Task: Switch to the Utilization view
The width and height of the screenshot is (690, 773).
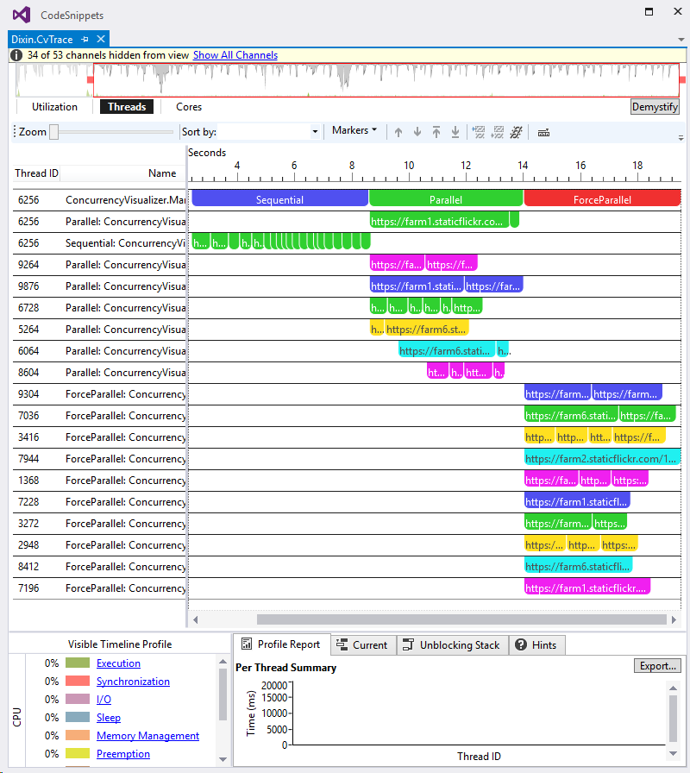Action: point(54,107)
